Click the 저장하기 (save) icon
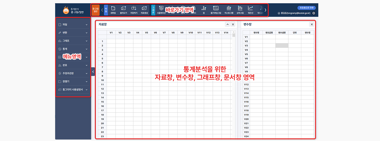Viewport: 380px width, 141px height. 133,10
